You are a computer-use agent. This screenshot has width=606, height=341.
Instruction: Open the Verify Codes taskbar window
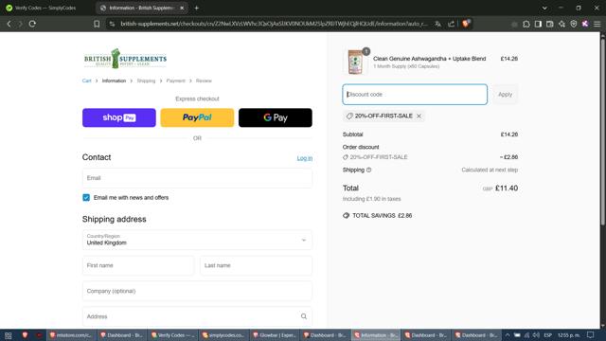(172, 335)
